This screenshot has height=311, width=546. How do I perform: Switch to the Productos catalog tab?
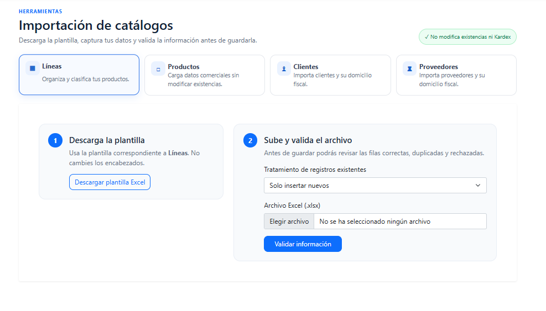point(205,75)
